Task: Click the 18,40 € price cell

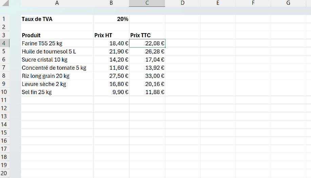Action: [x=111, y=43]
